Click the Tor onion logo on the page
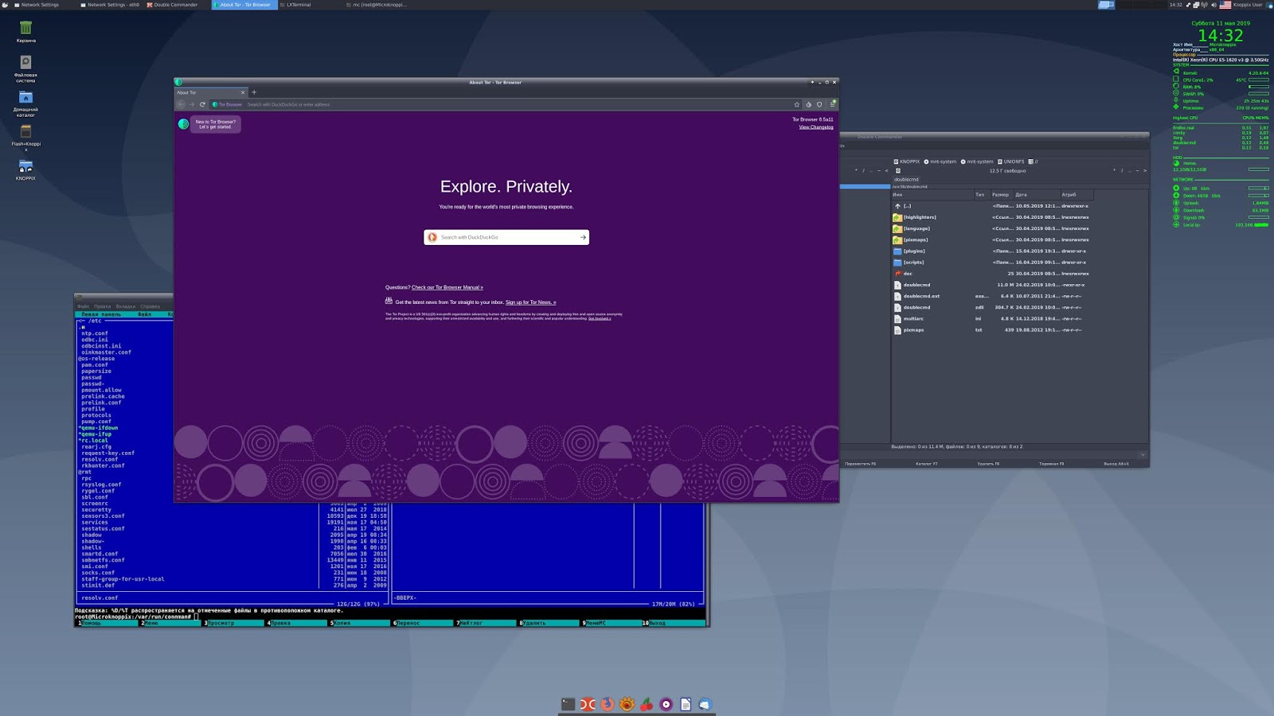 pyautogui.click(x=183, y=124)
